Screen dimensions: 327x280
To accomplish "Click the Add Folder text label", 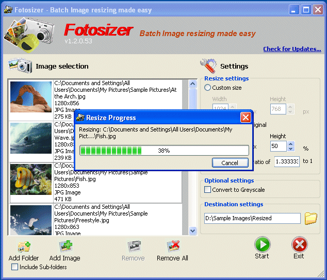I will (x=24, y=258).
